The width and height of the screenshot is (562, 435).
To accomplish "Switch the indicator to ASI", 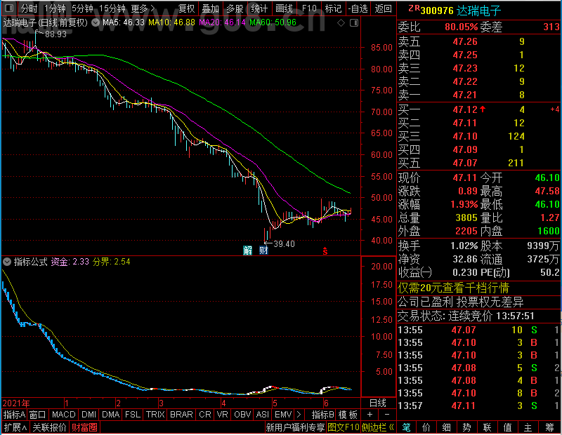I will pyautogui.click(x=262, y=415).
